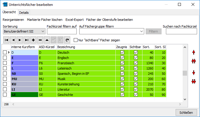Maximize the Unterrichtsfächer bearbeiten window
This screenshot has width=200, height=117.
click(179, 4)
